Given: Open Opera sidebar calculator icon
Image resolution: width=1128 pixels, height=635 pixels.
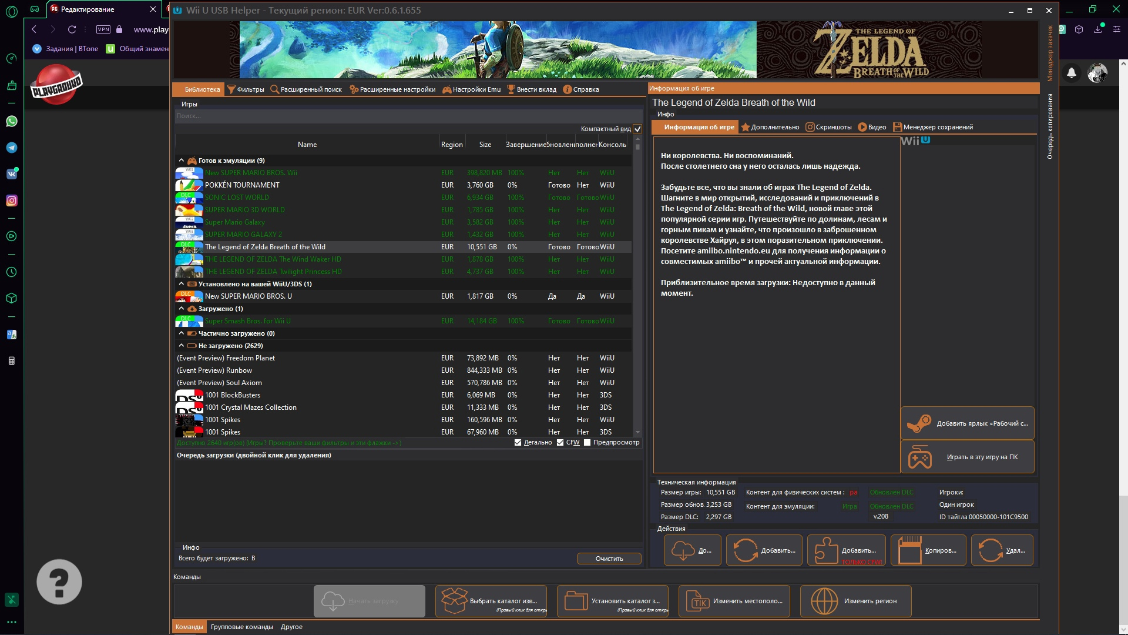Looking at the screenshot, I should [x=11, y=361].
